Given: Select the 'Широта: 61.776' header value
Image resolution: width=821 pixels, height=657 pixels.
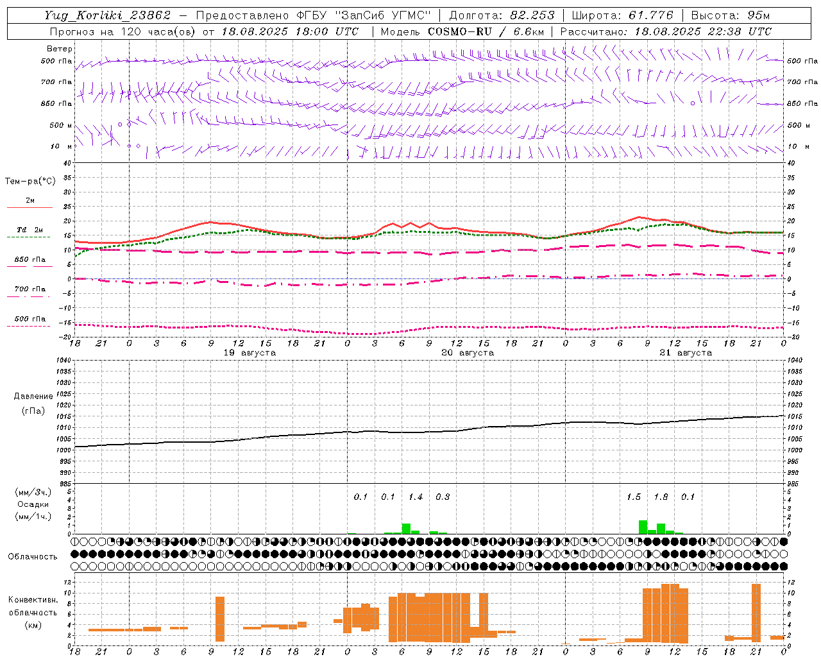Looking at the screenshot, I should point(622,15).
